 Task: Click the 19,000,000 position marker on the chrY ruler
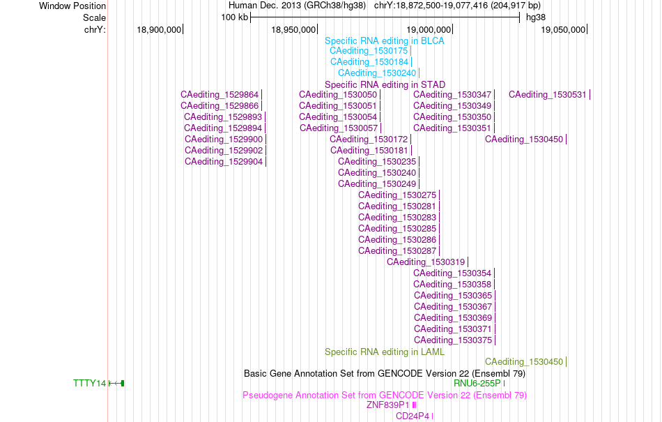[429, 29]
